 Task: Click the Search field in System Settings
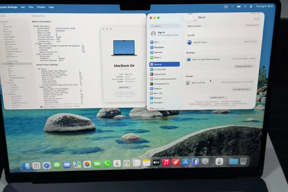pos(165,26)
